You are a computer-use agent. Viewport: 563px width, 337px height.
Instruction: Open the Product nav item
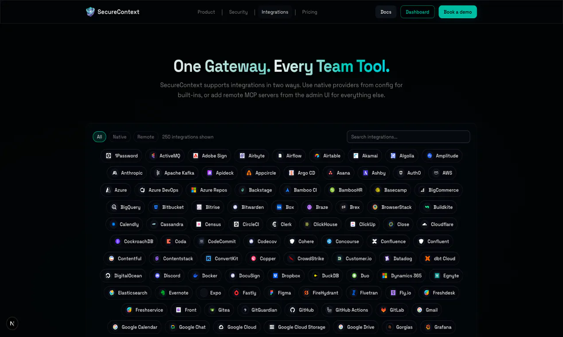coord(206,12)
